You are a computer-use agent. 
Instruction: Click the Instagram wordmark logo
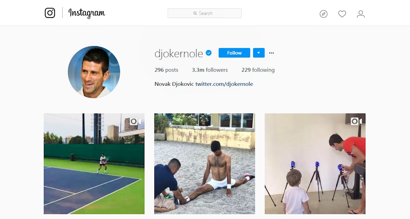pos(86,13)
